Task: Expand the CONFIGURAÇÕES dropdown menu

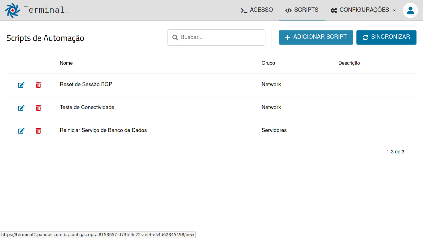Action: pyautogui.click(x=363, y=10)
